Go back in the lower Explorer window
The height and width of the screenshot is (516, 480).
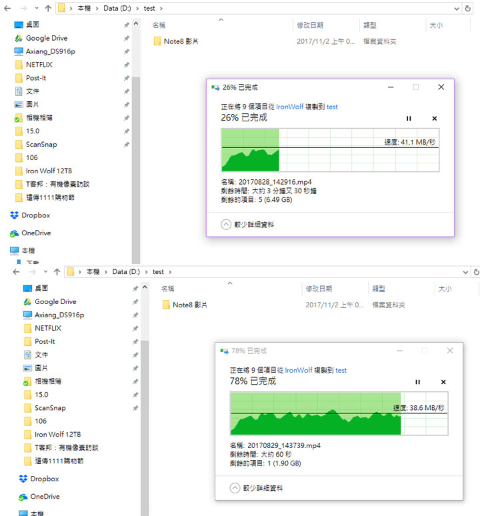16,272
